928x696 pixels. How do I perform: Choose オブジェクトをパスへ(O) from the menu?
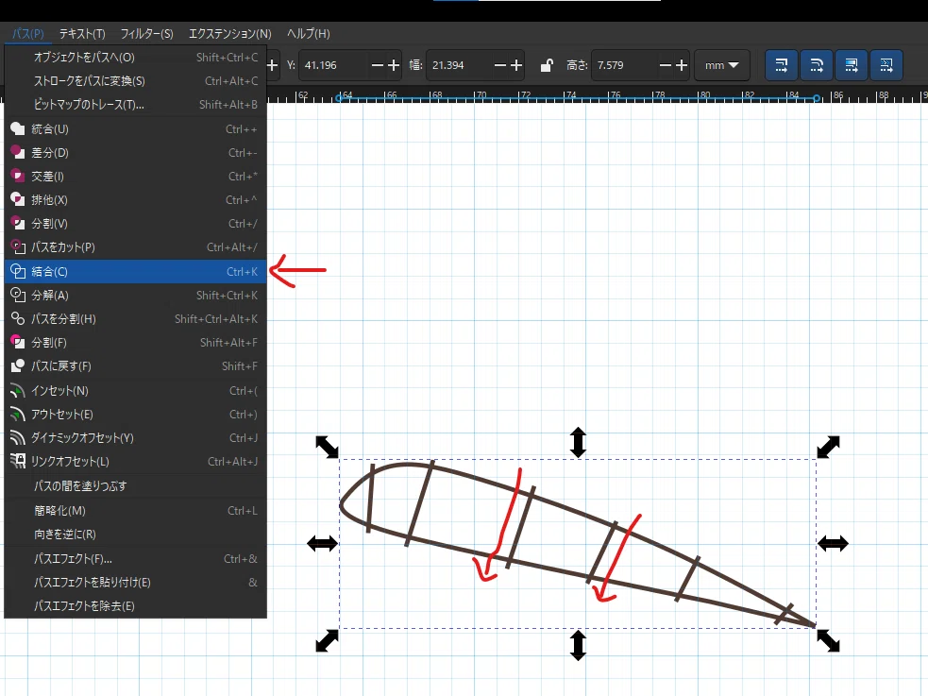pos(136,58)
